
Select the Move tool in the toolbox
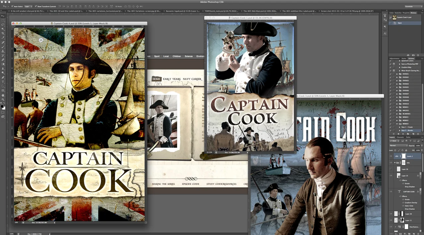click(3, 16)
